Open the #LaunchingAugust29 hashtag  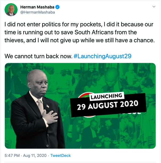[x=102, y=56]
